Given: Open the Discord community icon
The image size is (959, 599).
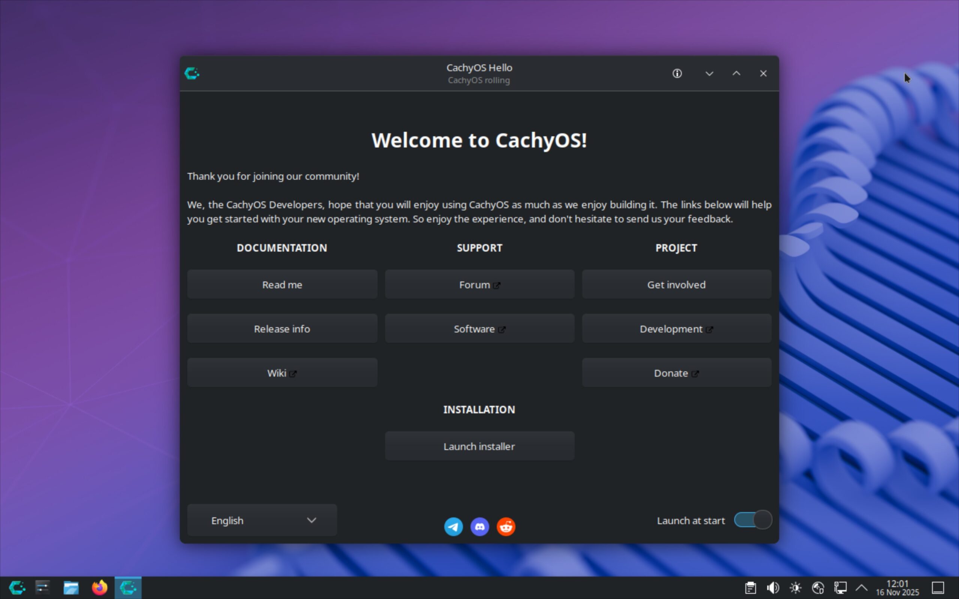Looking at the screenshot, I should (x=479, y=526).
